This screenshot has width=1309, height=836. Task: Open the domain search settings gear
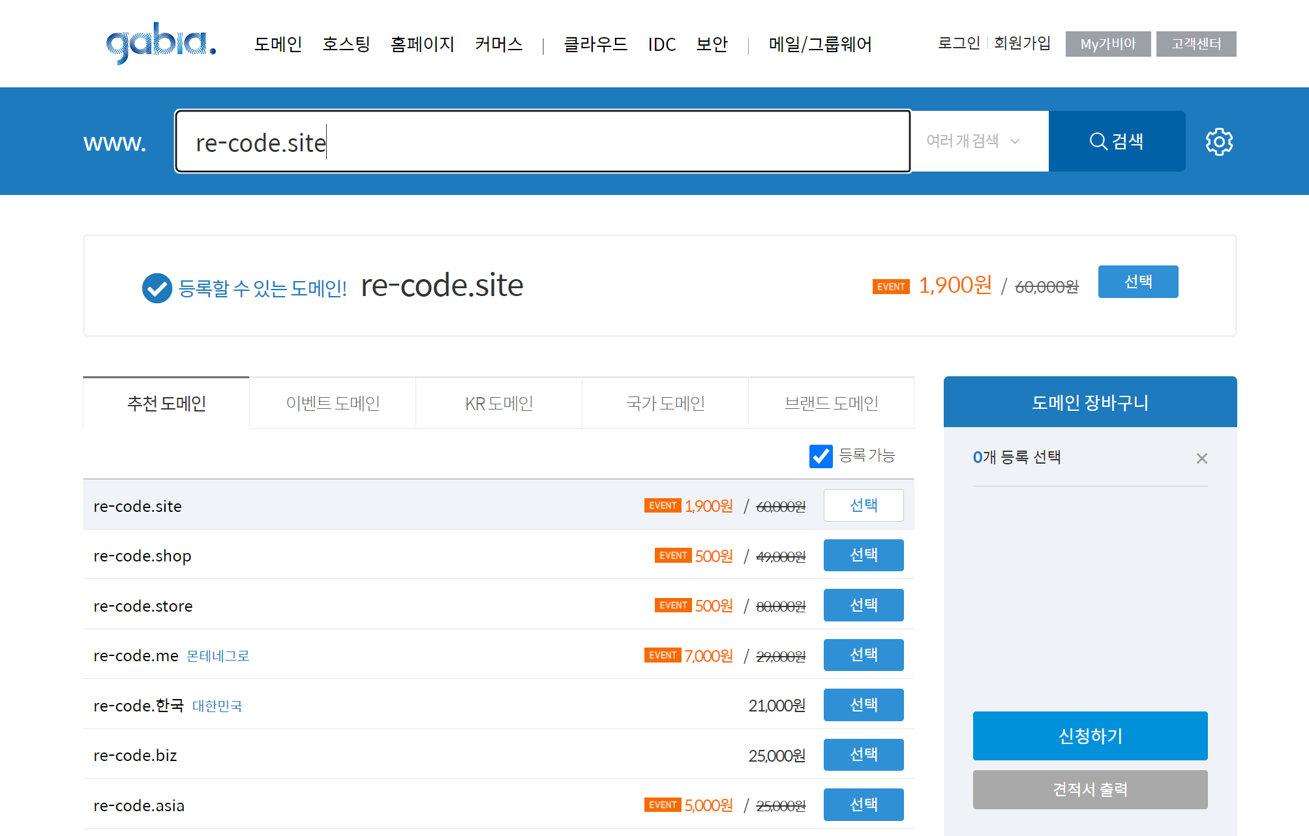(x=1218, y=142)
